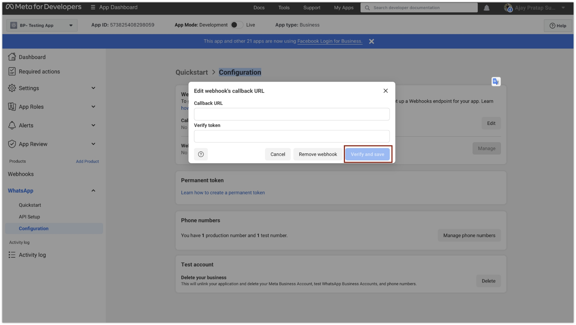Click the Dashboard home icon
The image size is (576, 325).
point(12,57)
